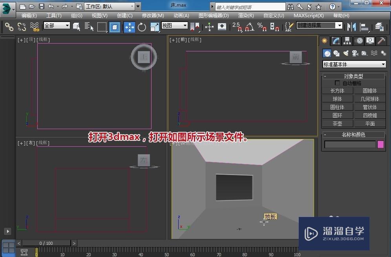Switch to Lights category in Create panel
Image resolution: width=391 pixels, height=257 pixels.
pyautogui.click(x=346, y=53)
